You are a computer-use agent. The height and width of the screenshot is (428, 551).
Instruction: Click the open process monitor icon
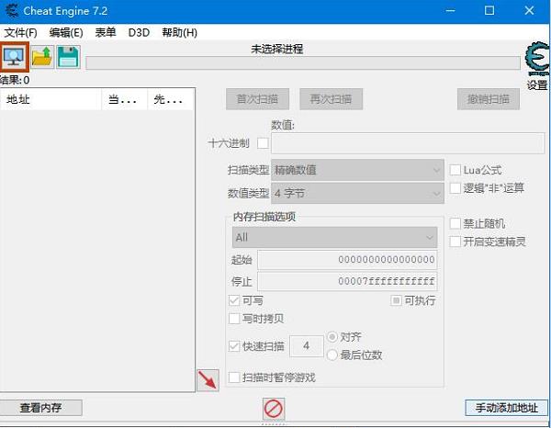[x=16, y=57]
